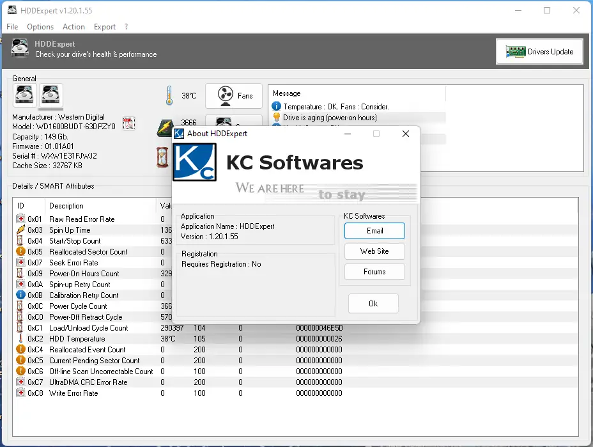593x447 pixels.
Task: Click the hourglass icon for Load/Unload Cycle Count
Action: coord(20,328)
